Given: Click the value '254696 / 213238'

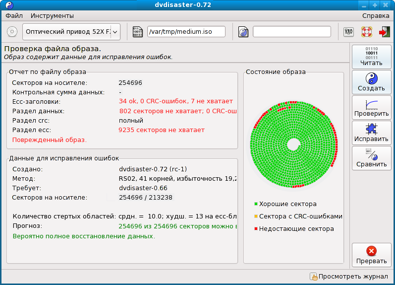Looking at the screenshot, I should coord(146,198).
